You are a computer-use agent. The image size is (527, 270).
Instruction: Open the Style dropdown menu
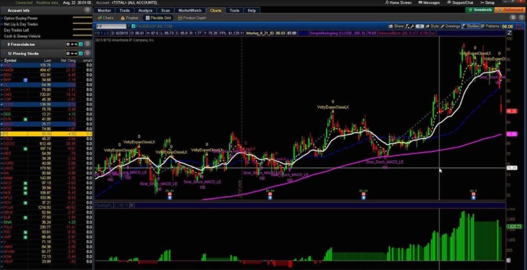[432, 26]
